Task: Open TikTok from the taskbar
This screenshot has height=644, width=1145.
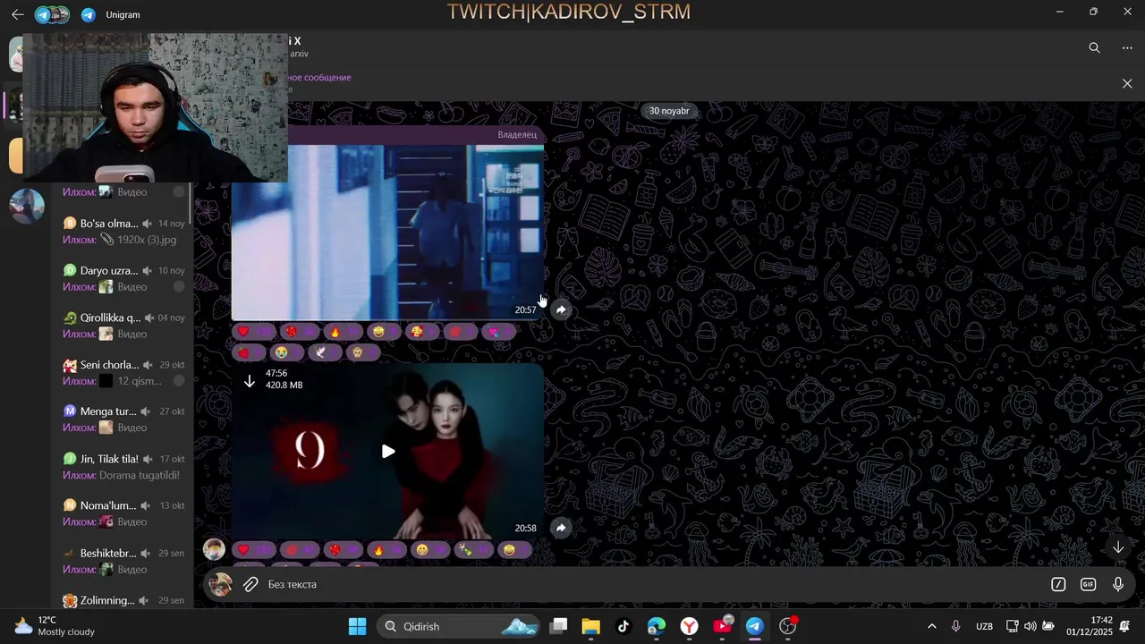Action: 623,626
